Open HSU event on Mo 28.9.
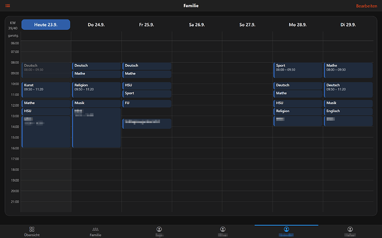382x238 pixels. (x=298, y=103)
